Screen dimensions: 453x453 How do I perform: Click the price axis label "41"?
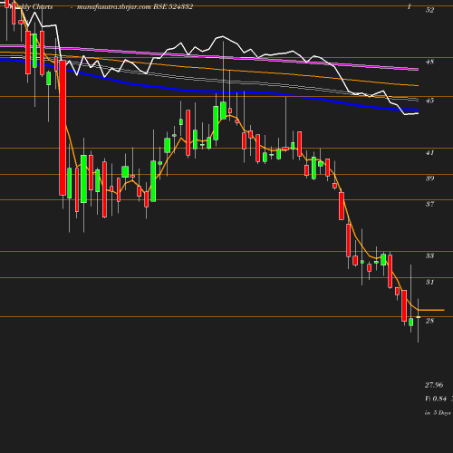pos(429,153)
